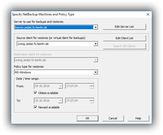Open the From date picker dropdown
This screenshot has width=163, height=135.
(60, 86)
